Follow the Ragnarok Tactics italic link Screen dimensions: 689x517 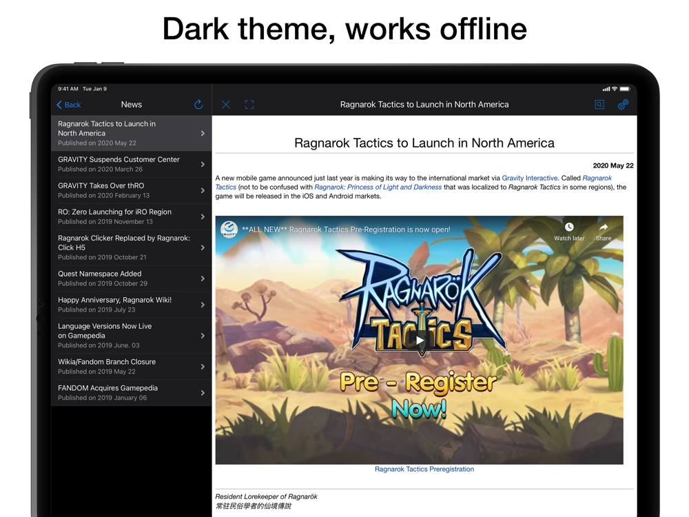point(597,178)
